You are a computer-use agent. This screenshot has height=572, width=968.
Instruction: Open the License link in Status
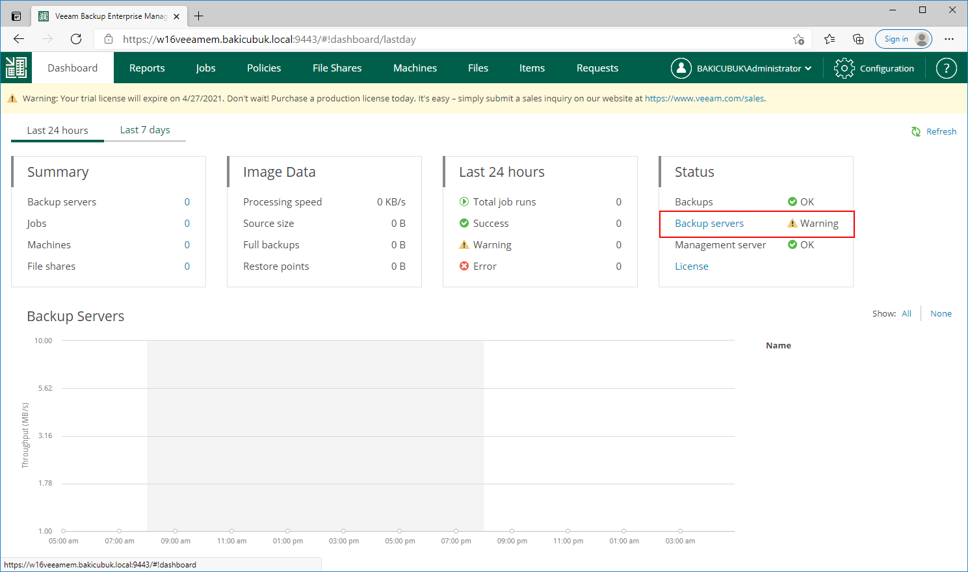pyautogui.click(x=692, y=266)
